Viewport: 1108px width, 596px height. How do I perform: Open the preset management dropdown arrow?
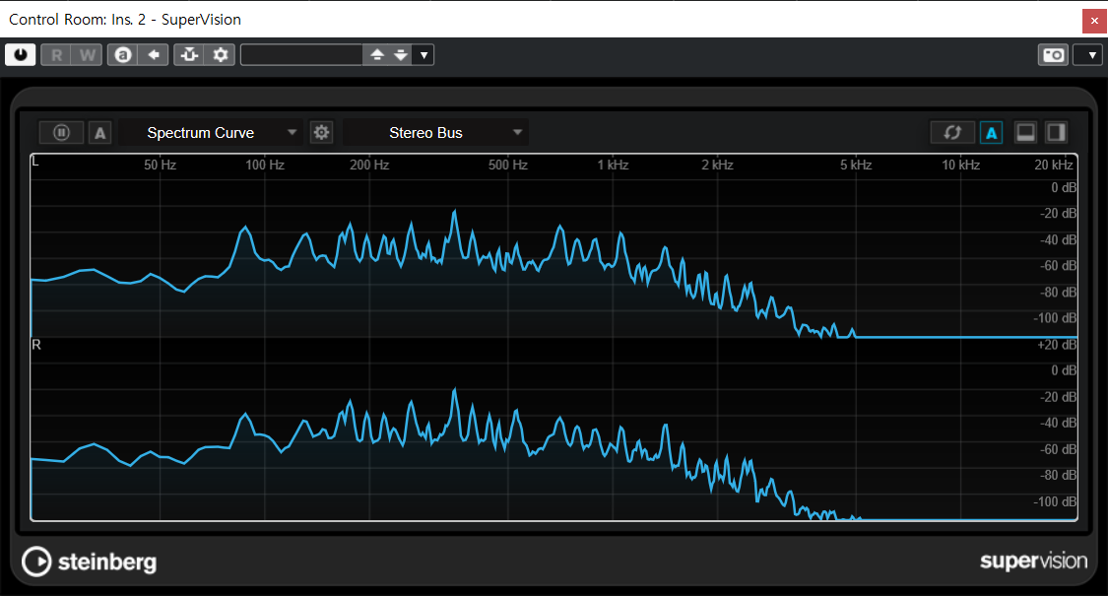(424, 55)
